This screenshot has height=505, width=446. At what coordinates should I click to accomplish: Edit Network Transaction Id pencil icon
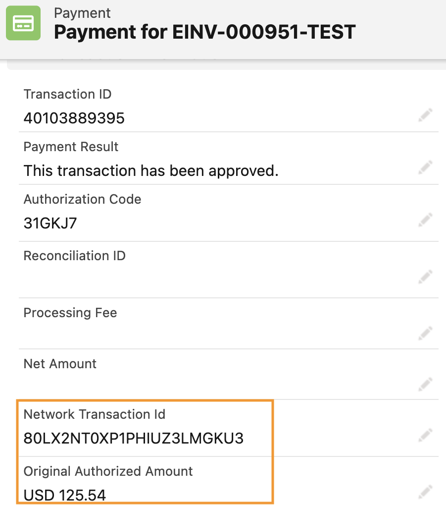(425, 435)
